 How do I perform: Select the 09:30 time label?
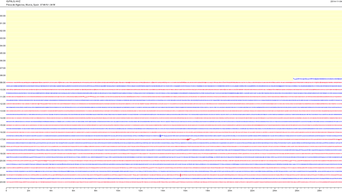pos(3,82)
